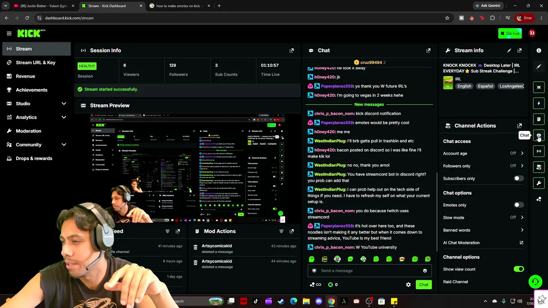Click the Español stream tag
The width and height of the screenshot is (548, 308).
tap(485, 86)
